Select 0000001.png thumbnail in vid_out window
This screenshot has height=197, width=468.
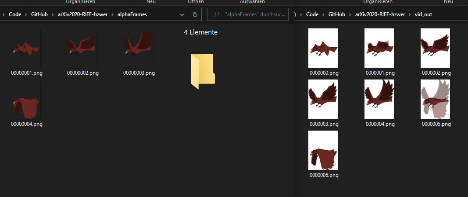click(x=379, y=48)
